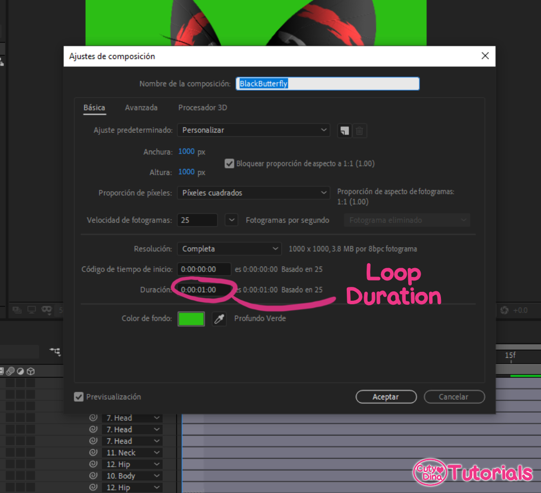Select the eyedropper next to Color de fondo
The image size is (541, 493).
pos(219,319)
